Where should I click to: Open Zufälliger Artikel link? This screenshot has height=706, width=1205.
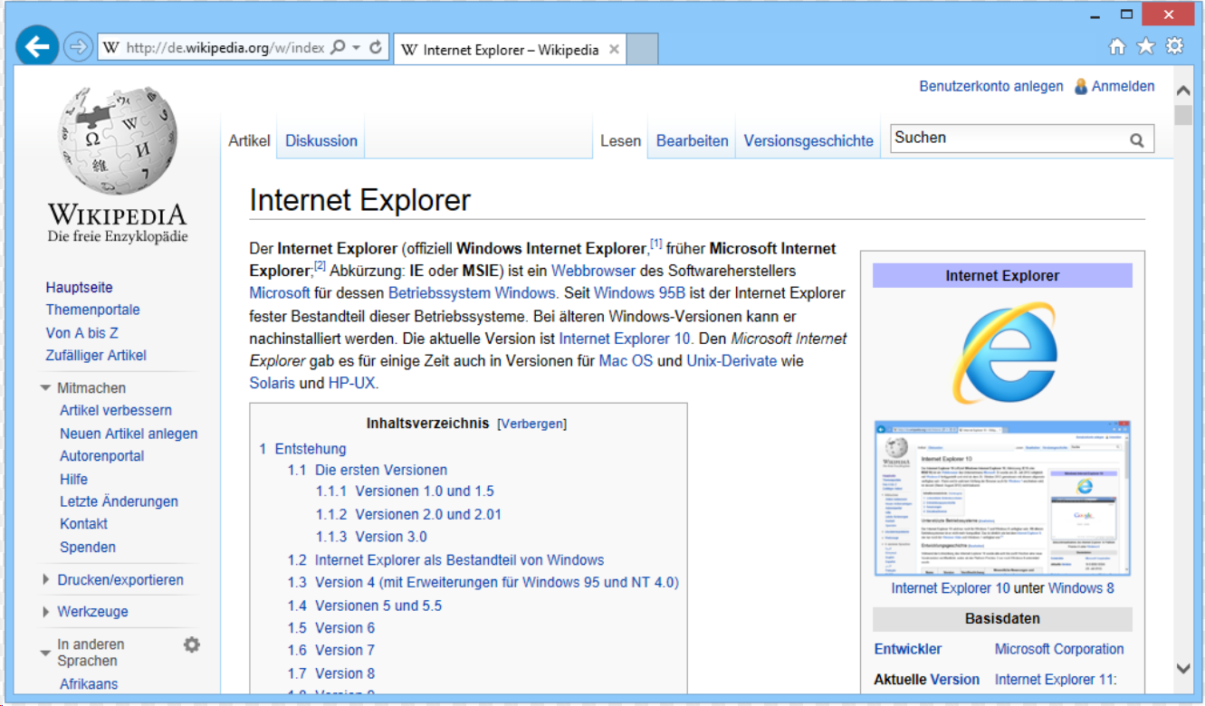point(96,356)
